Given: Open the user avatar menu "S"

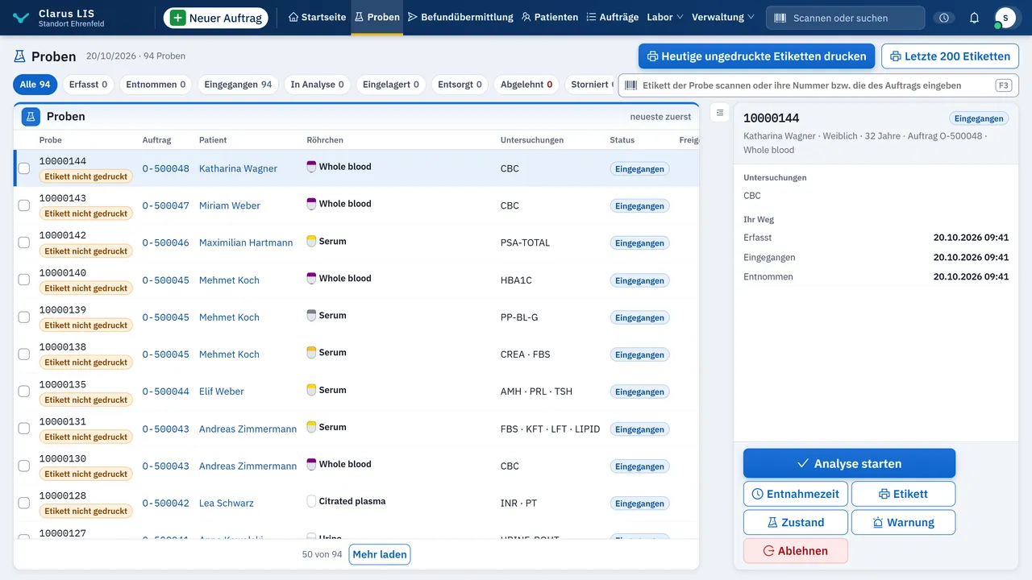Looking at the screenshot, I should [x=1005, y=18].
